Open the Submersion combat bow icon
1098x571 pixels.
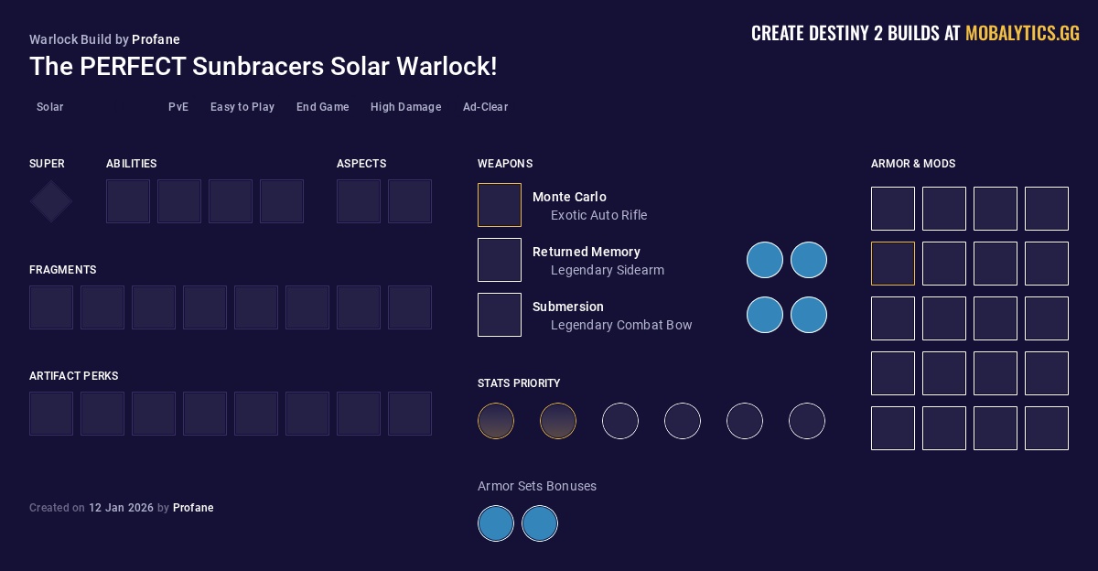pos(500,315)
